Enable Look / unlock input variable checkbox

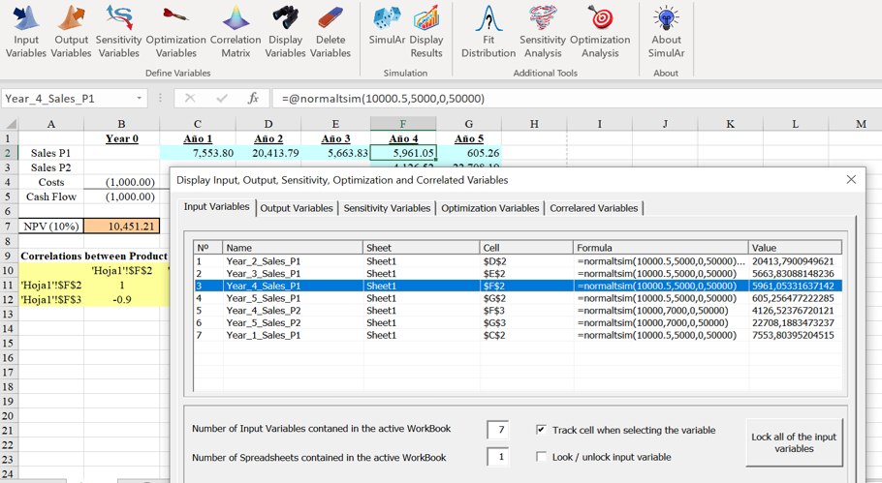pos(541,457)
